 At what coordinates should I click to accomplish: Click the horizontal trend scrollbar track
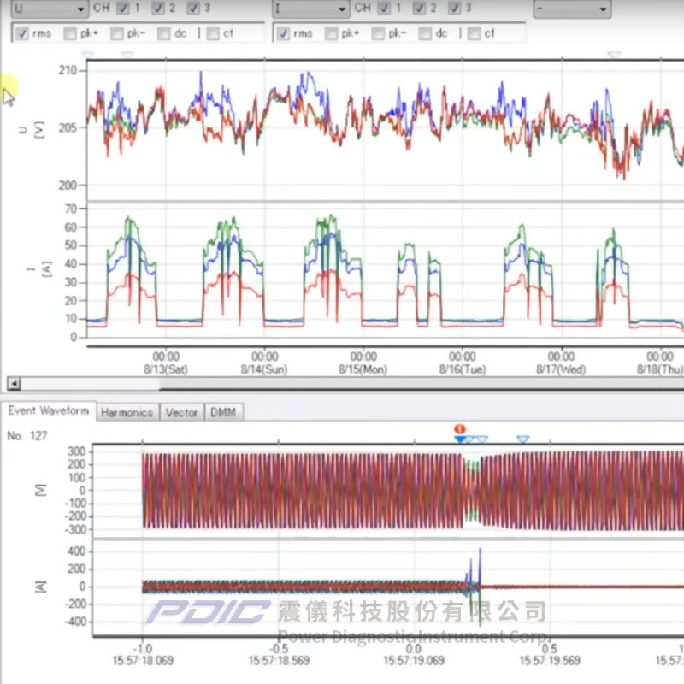342,384
